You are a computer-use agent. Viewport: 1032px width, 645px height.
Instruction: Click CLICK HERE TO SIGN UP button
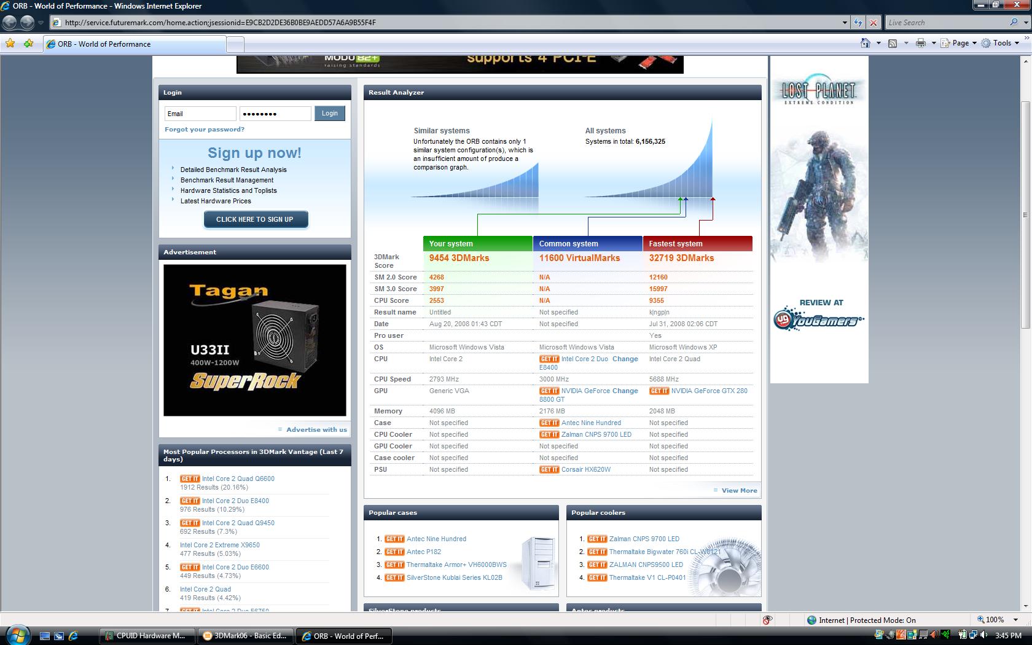coord(255,219)
